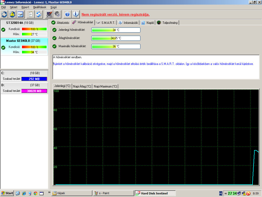Open configuration via monitor screwdriver icon
The image size is (262, 197).
pos(49,14)
